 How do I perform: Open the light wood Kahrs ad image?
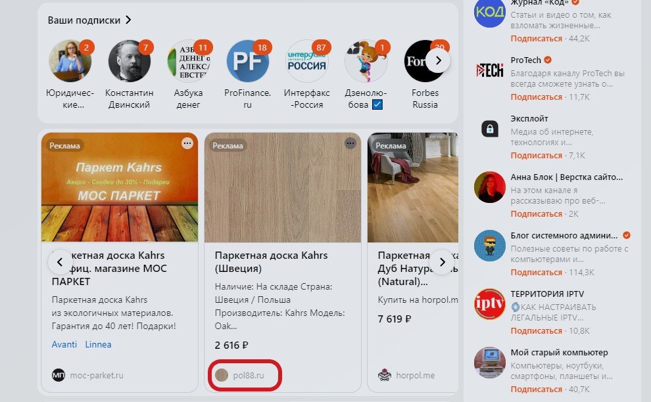(x=283, y=187)
